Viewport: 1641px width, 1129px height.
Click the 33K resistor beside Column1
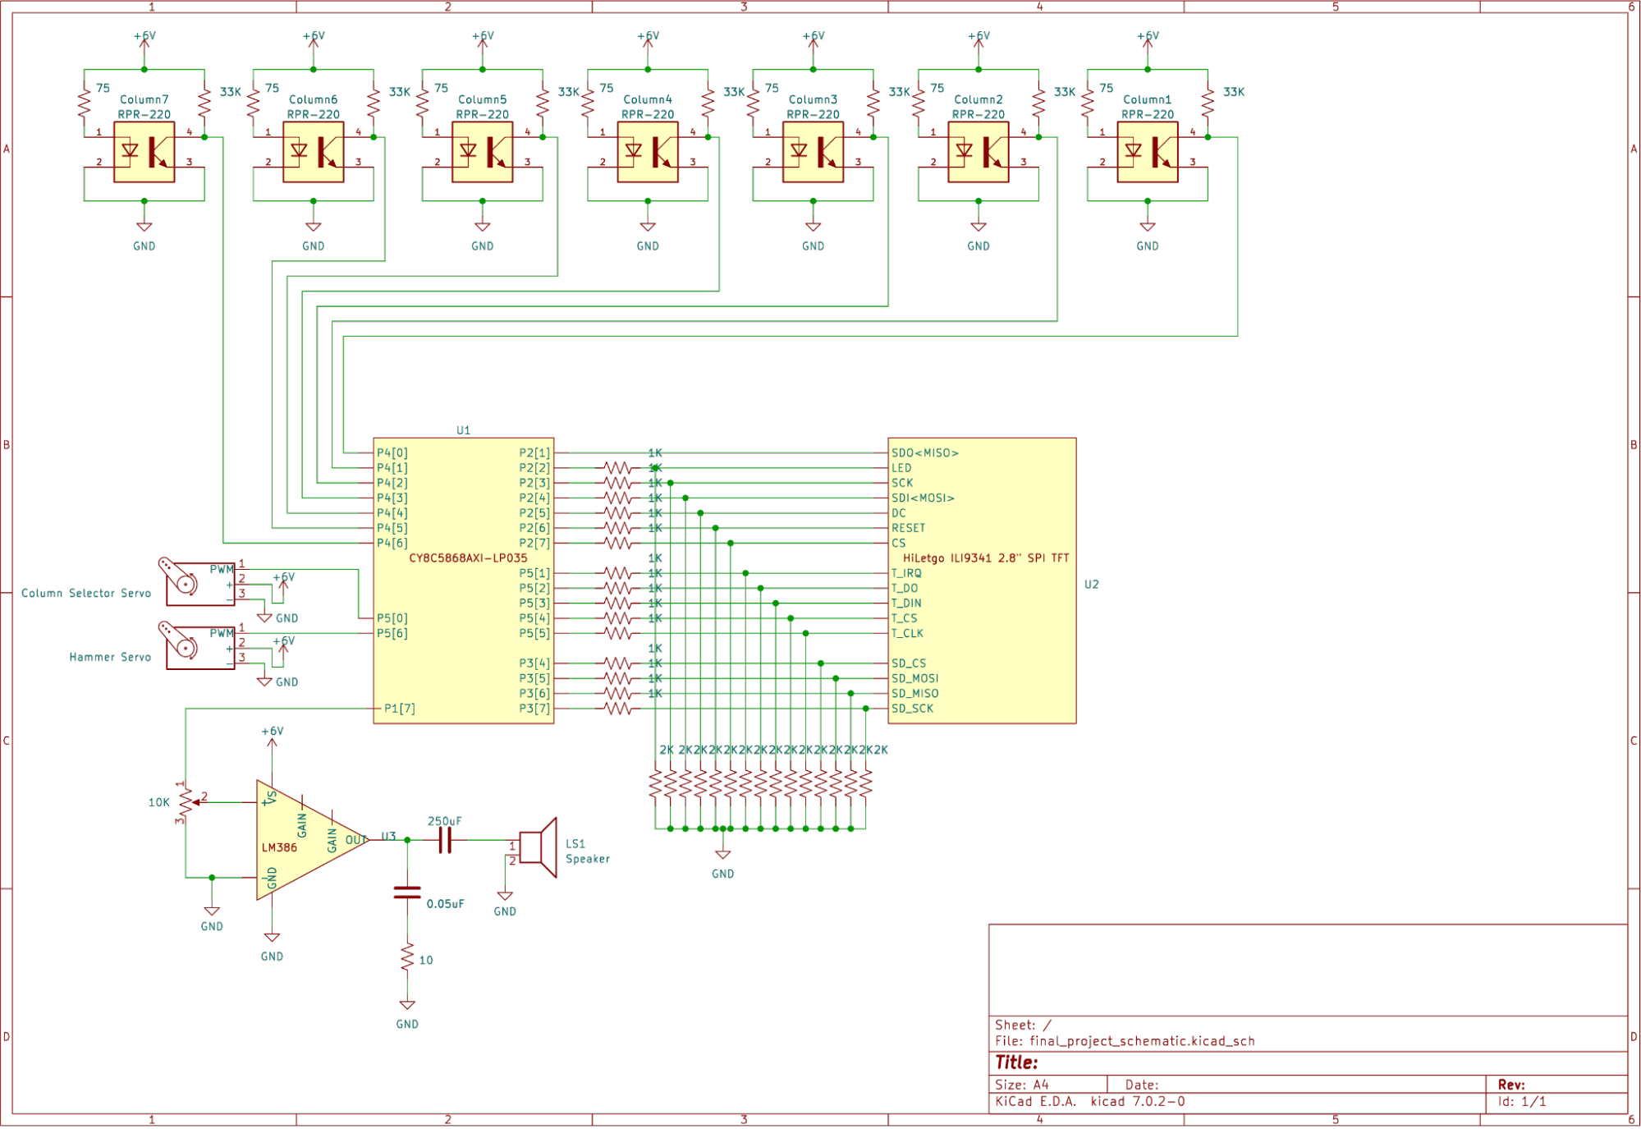1208,103
